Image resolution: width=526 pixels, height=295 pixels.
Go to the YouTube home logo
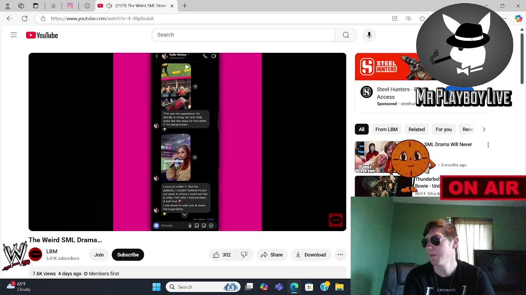pyautogui.click(x=42, y=35)
